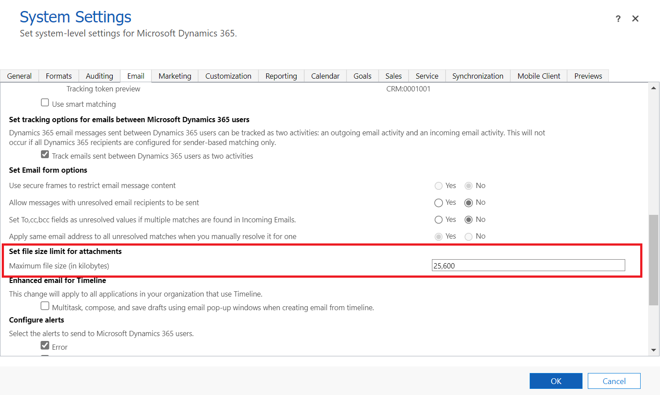Enable the Use smart matching checkbox
This screenshot has height=395, width=660.
click(45, 103)
